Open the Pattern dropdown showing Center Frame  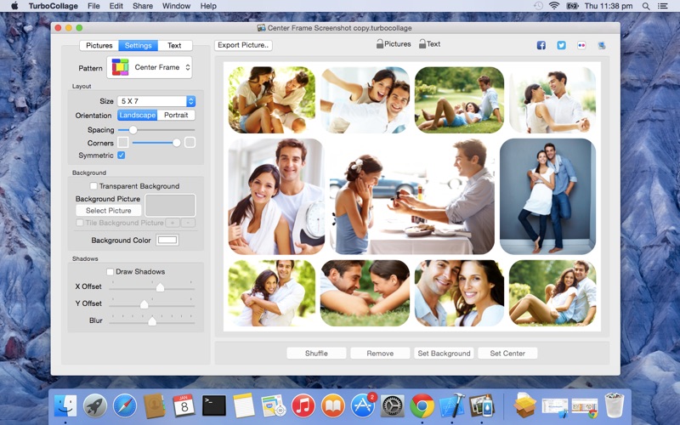point(150,67)
